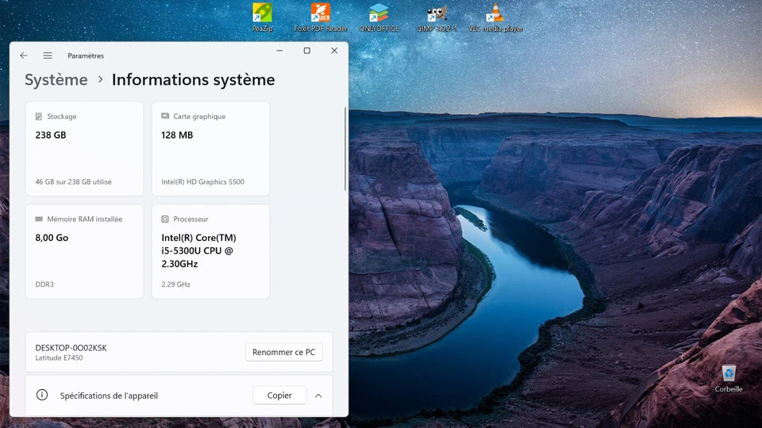Maximize the Paramètres window
Image resolution: width=762 pixels, height=428 pixels.
coord(306,51)
